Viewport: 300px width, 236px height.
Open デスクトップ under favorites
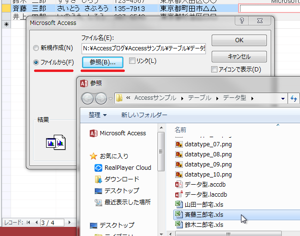tap(122, 191)
